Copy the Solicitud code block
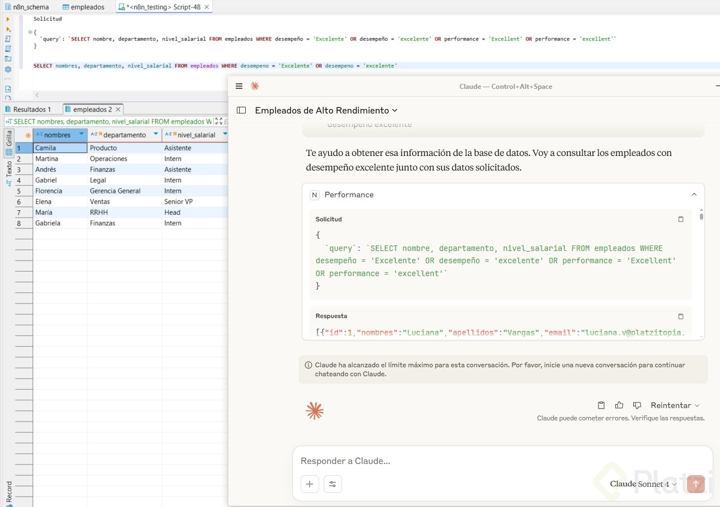Viewport: 720px width, 507px height. click(681, 219)
